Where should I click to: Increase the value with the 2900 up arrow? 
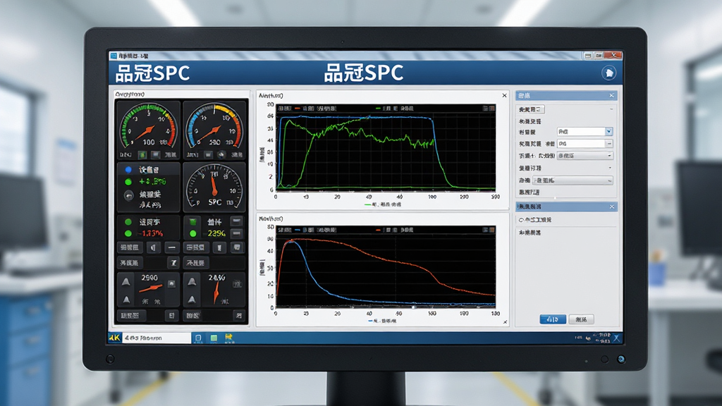[x=126, y=282]
